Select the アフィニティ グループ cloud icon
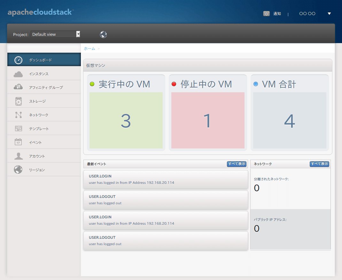This screenshot has height=280, width=342. (18, 87)
